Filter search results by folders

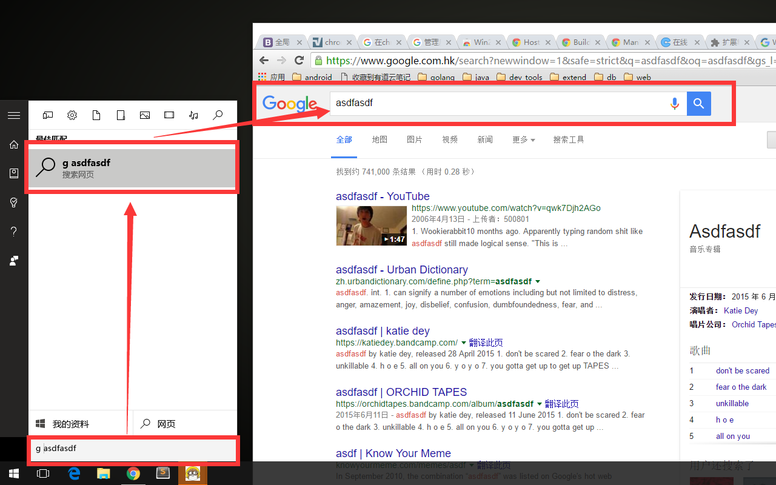121,115
